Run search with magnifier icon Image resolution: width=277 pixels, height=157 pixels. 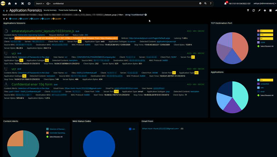205,3
